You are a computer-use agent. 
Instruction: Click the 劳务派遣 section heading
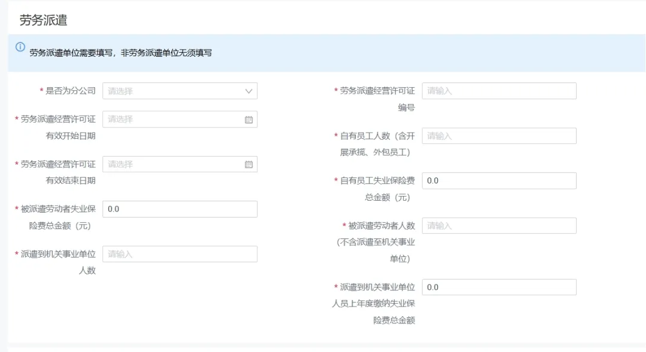point(43,20)
